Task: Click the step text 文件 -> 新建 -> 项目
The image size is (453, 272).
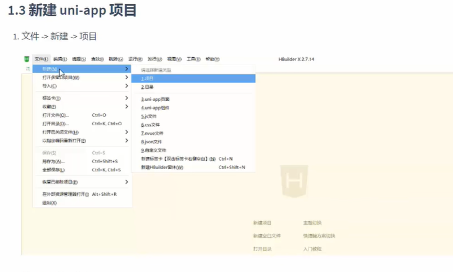Action: (59, 37)
